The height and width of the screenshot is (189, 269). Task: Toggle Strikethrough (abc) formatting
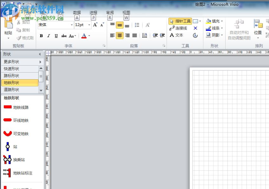(64, 36)
